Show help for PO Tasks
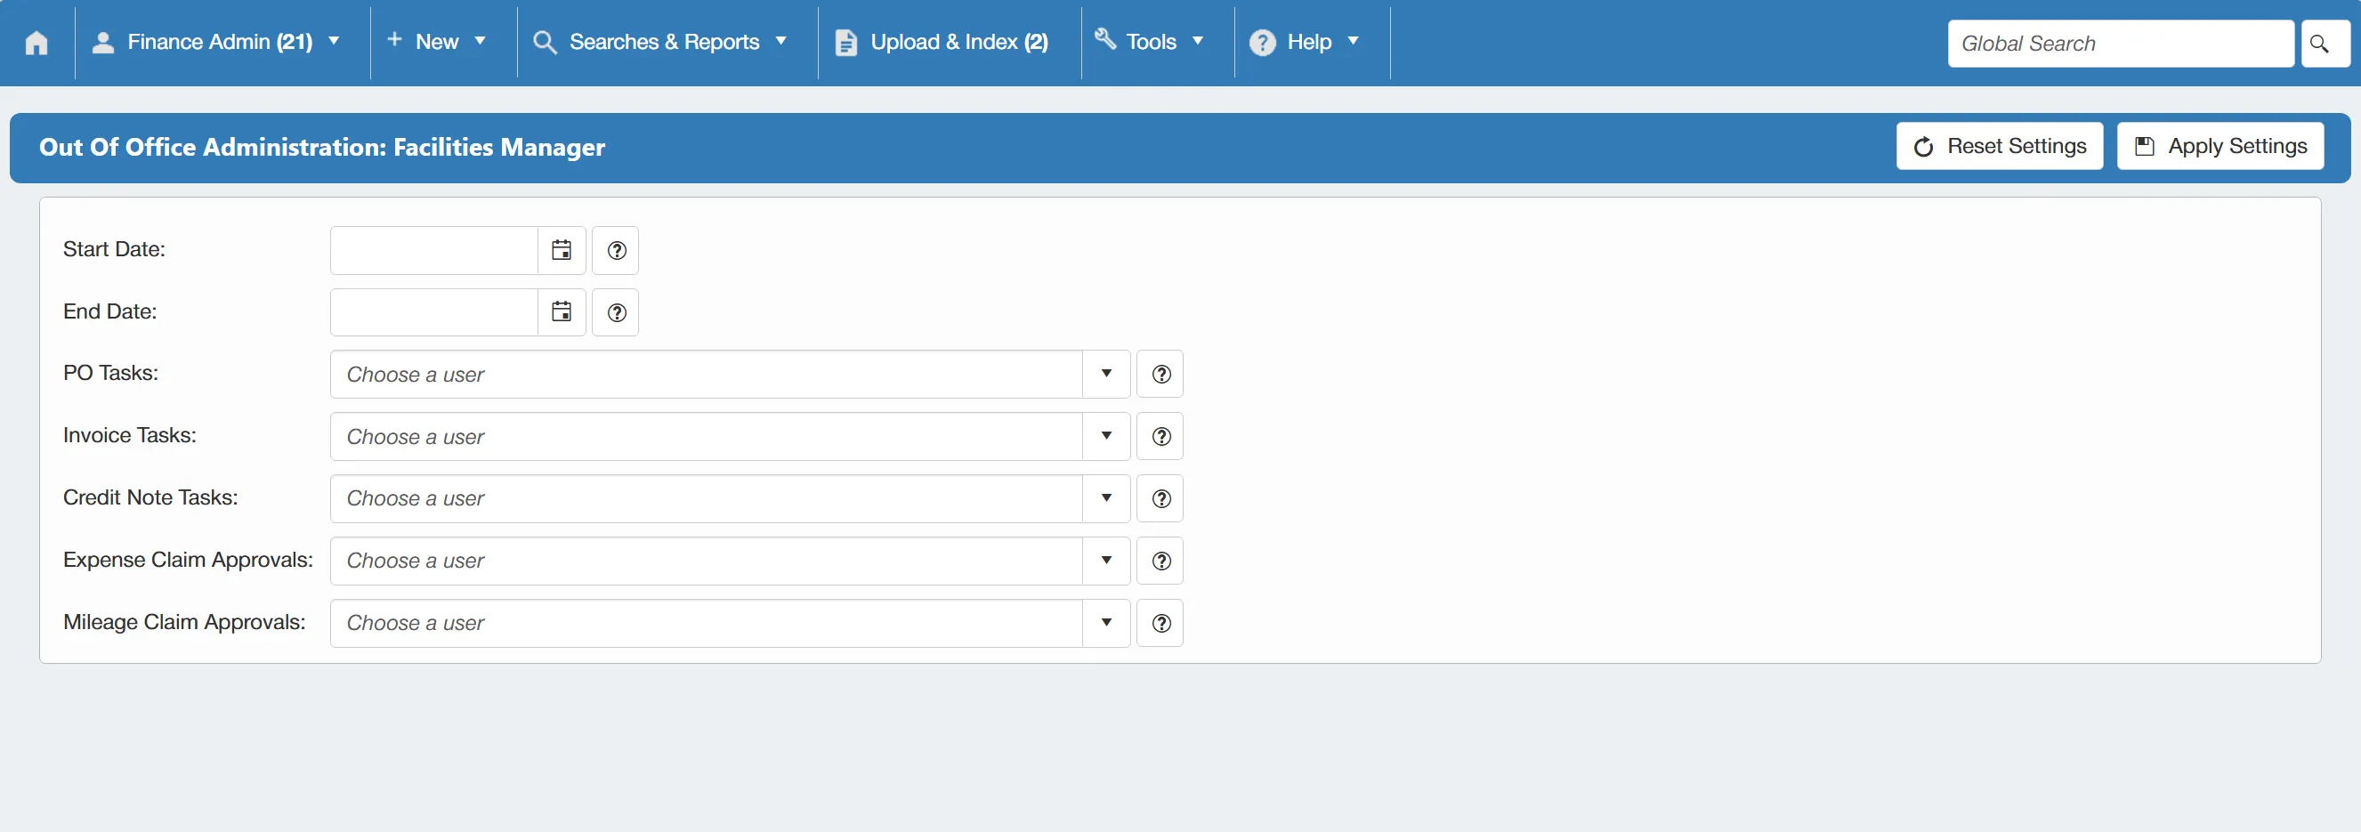2361x832 pixels. [x=1160, y=374]
